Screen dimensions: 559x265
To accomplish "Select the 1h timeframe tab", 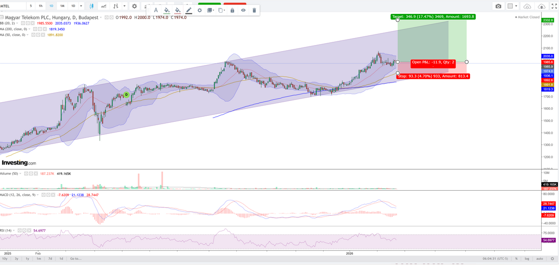I will click(x=41, y=6).
